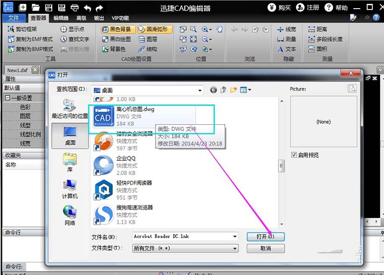Select the 剪切框架 tool

(x=22, y=29)
